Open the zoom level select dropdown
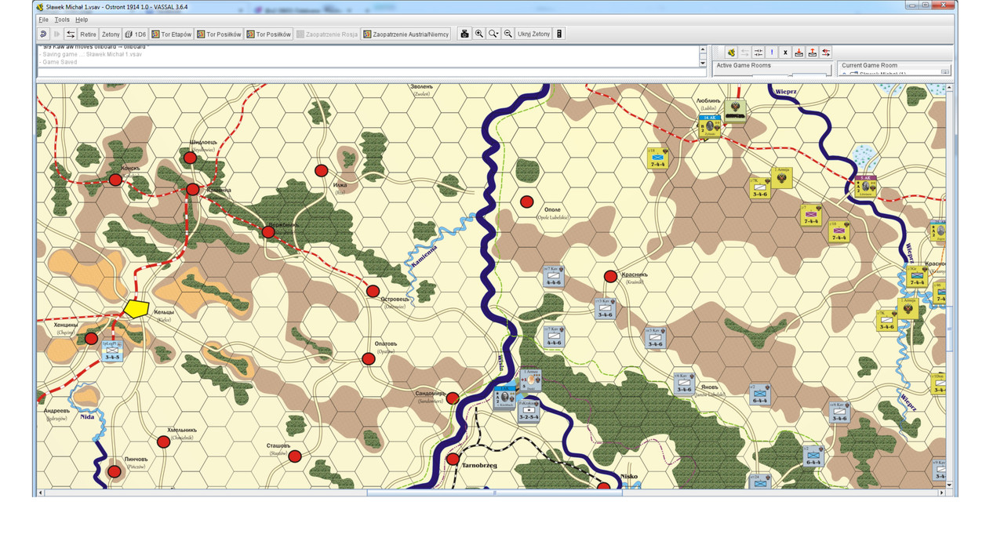This screenshot has height=556, width=1004. (493, 34)
